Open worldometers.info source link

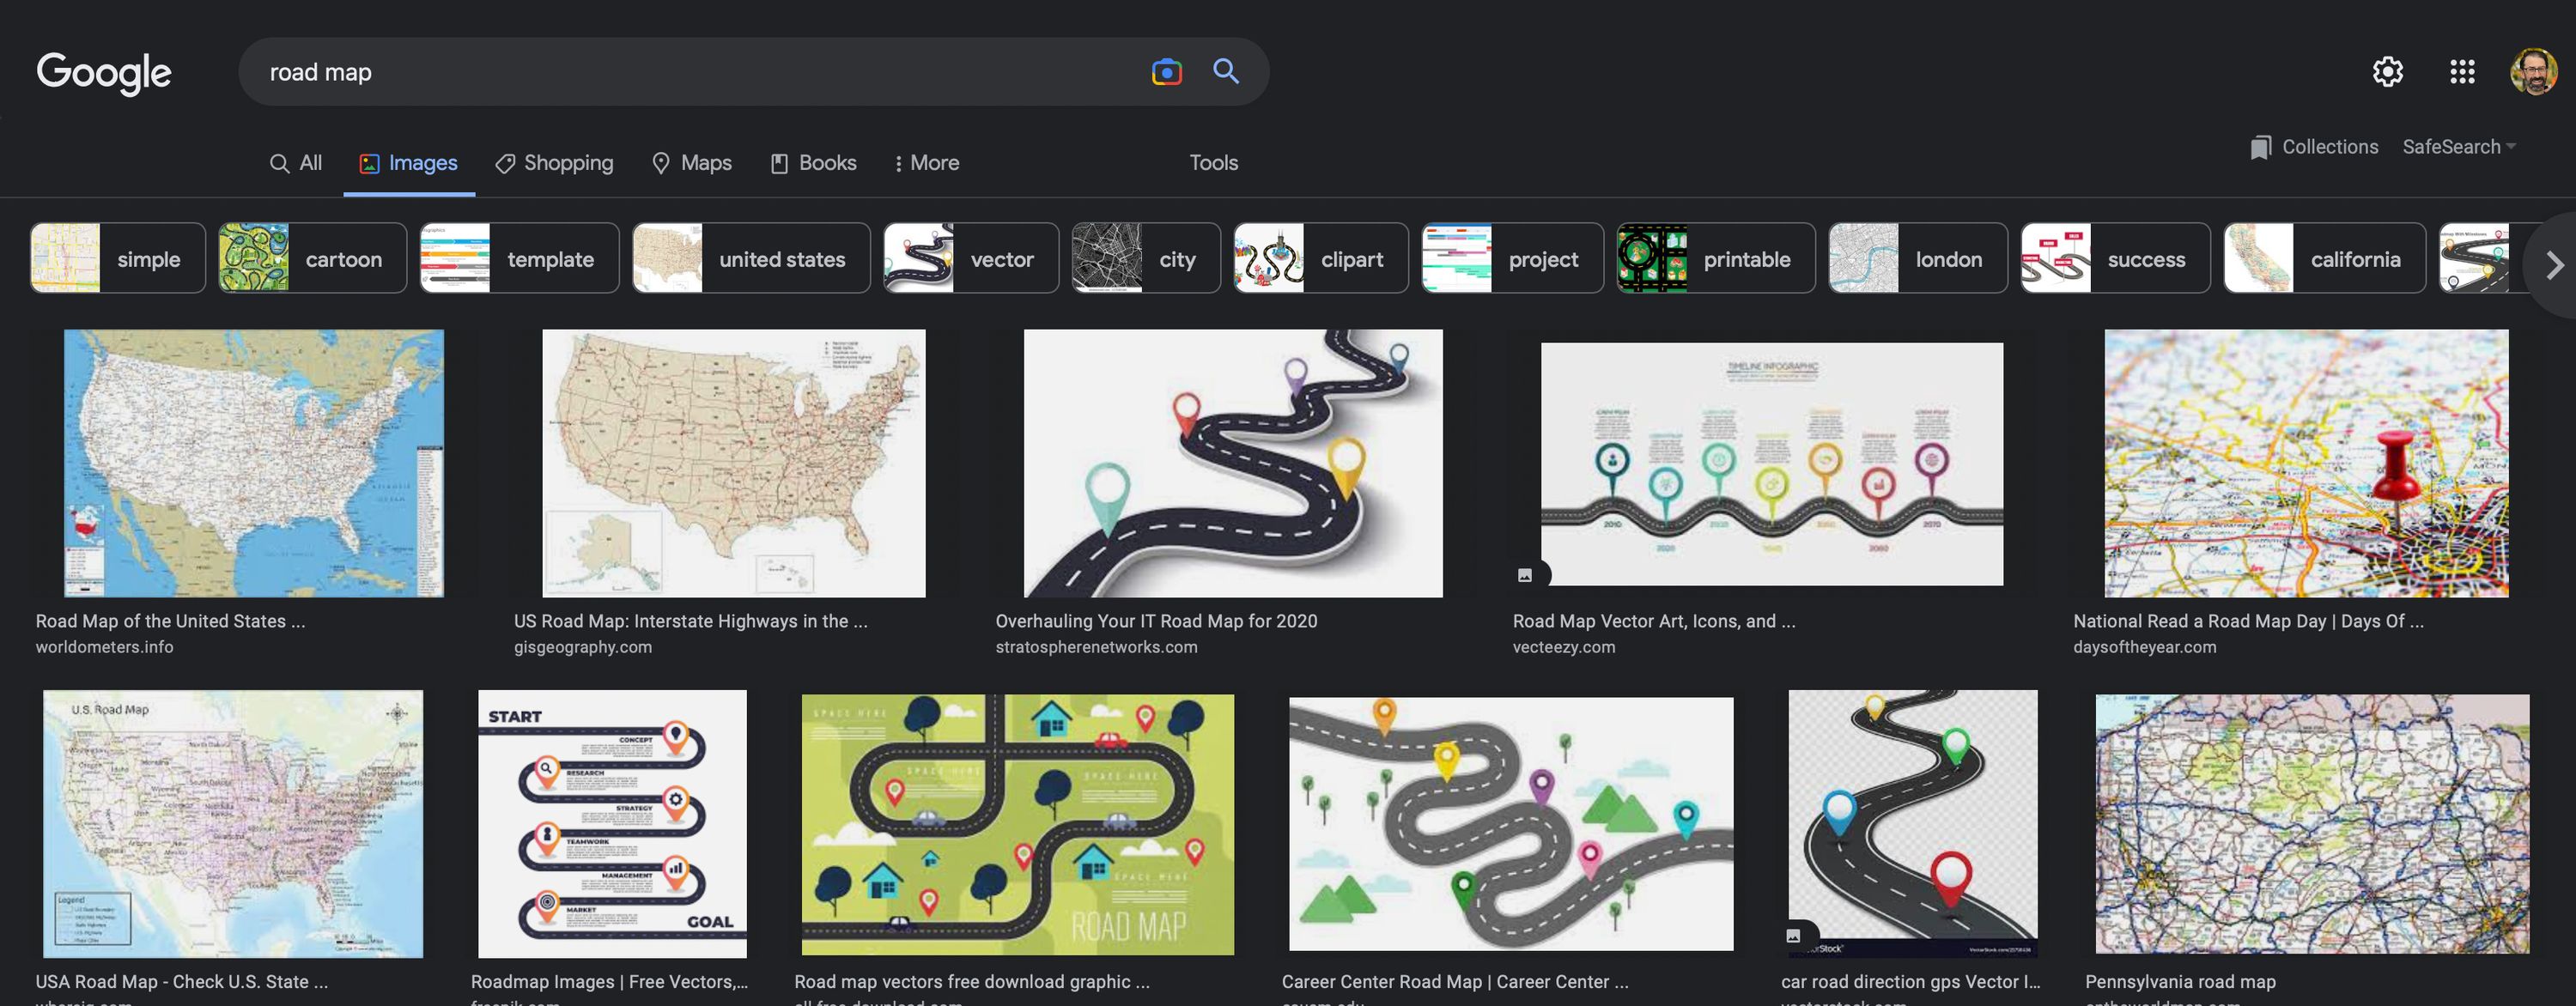click(x=104, y=647)
